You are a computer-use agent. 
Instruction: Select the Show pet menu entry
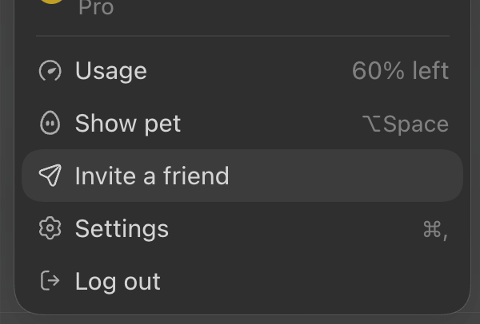click(x=242, y=123)
